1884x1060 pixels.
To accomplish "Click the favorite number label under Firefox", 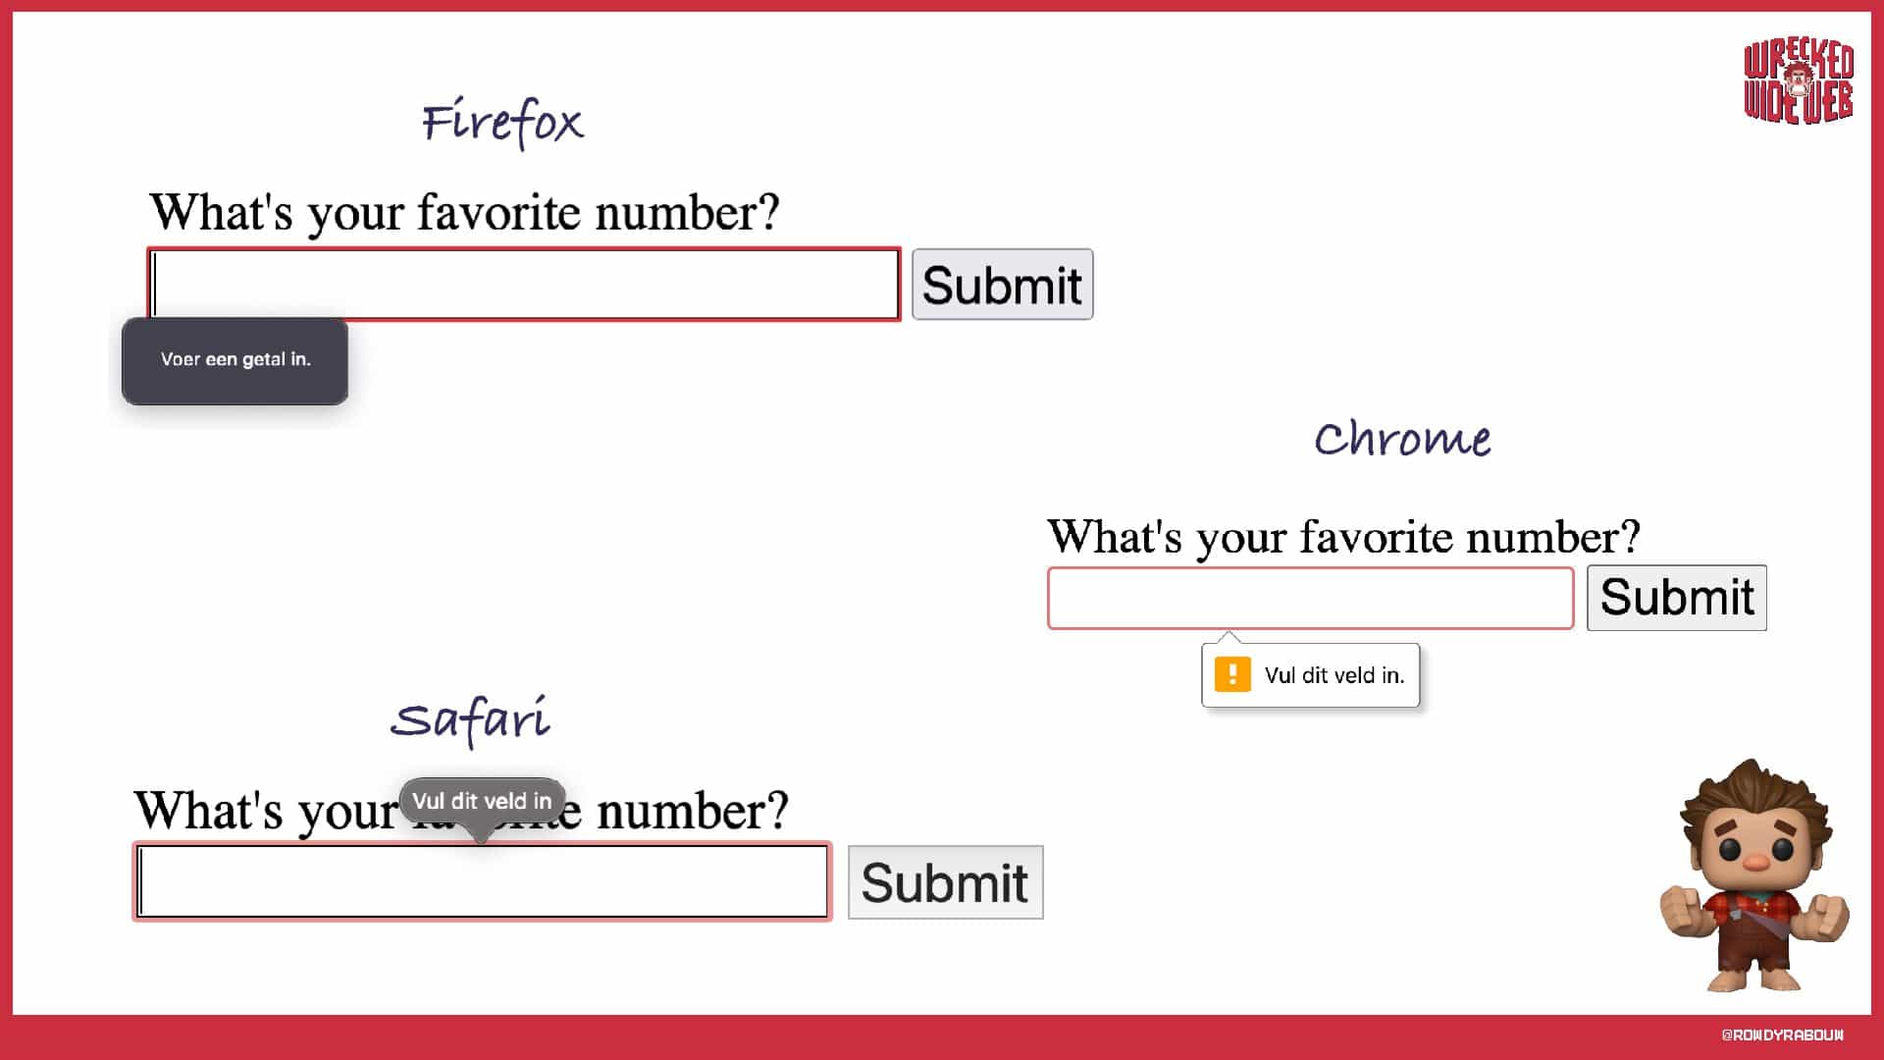I will point(464,212).
